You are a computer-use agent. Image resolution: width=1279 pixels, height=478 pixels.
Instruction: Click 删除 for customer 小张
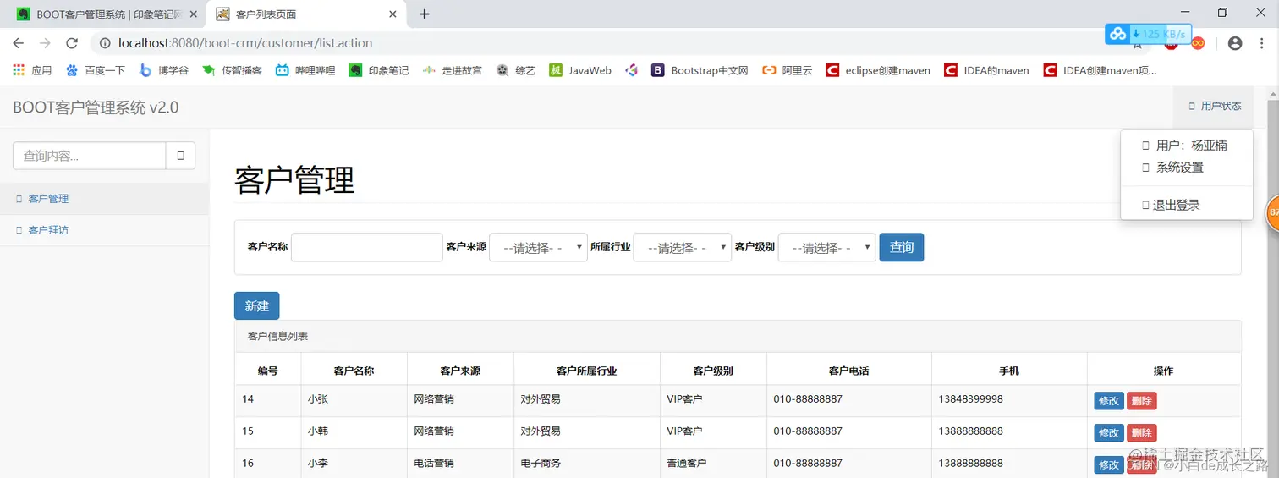(1141, 401)
